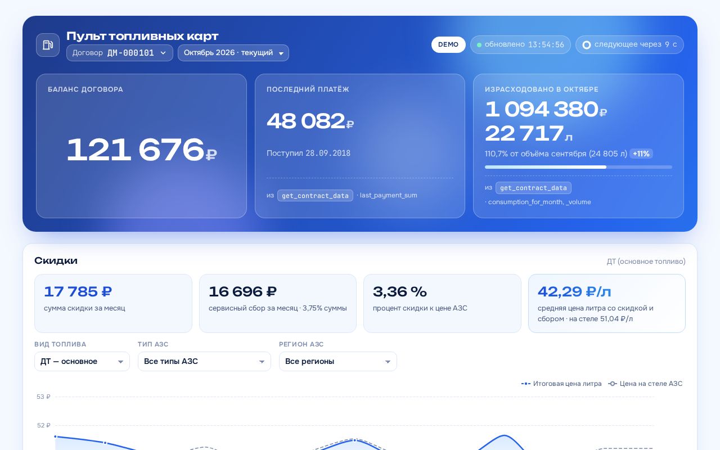Click the first data point on price chart
The image size is (720, 450).
pyautogui.click(x=55, y=436)
